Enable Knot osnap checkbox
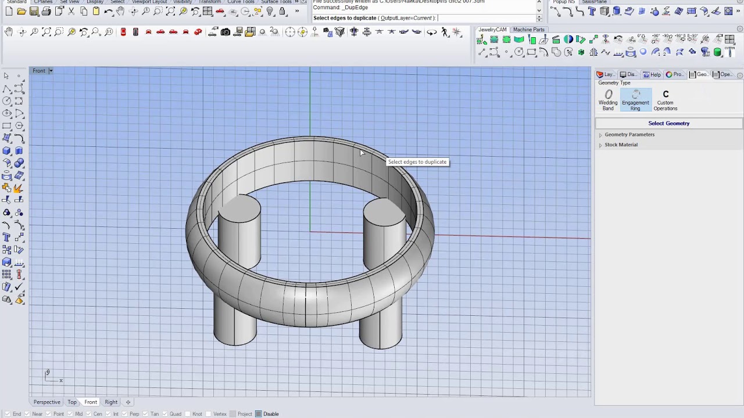744x418 pixels. pyautogui.click(x=188, y=414)
